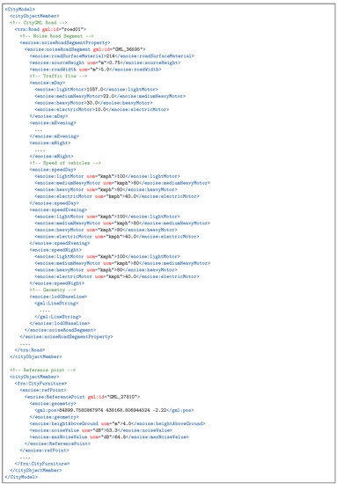The height and width of the screenshot is (484, 337).
Task: Click the noiseValue 53.3 line
Action: pos(101,430)
